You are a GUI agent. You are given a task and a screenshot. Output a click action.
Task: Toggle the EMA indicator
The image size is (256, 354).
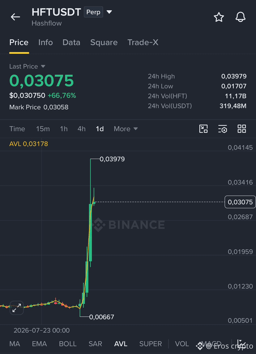(39, 344)
